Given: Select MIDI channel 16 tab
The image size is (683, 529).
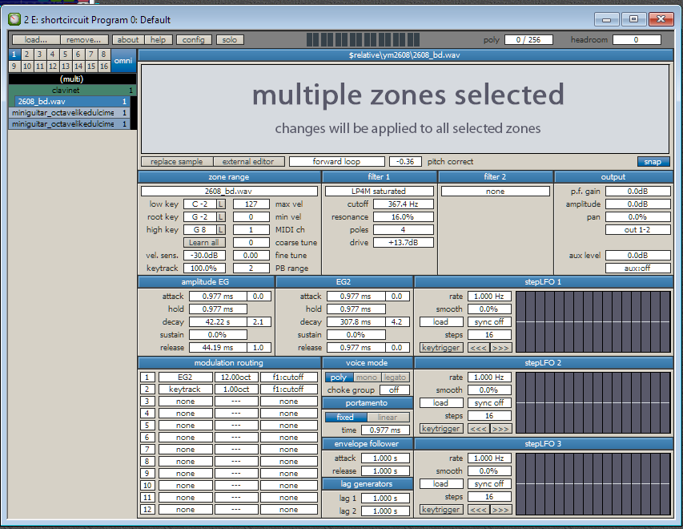Looking at the screenshot, I should pyautogui.click(x=103, y=67).
